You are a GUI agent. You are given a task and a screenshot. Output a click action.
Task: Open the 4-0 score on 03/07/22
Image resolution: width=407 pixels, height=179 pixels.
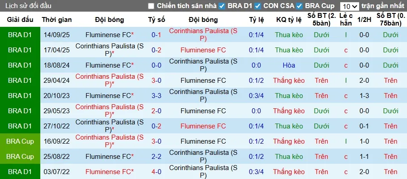156,172
